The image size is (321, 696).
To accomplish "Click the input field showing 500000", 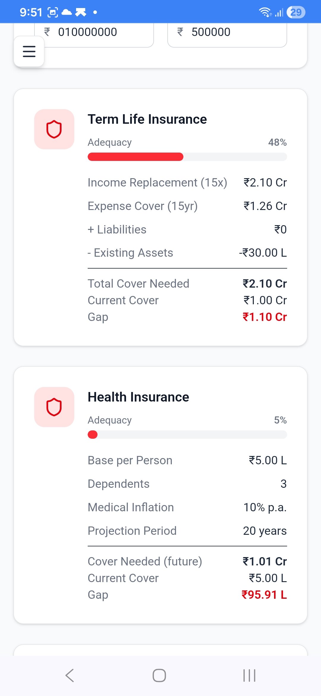I will [227, 32].
